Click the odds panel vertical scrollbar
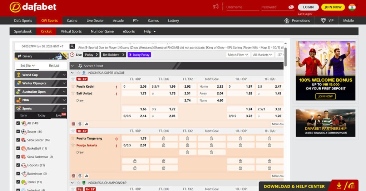366x191 pixels. [285, 57]
